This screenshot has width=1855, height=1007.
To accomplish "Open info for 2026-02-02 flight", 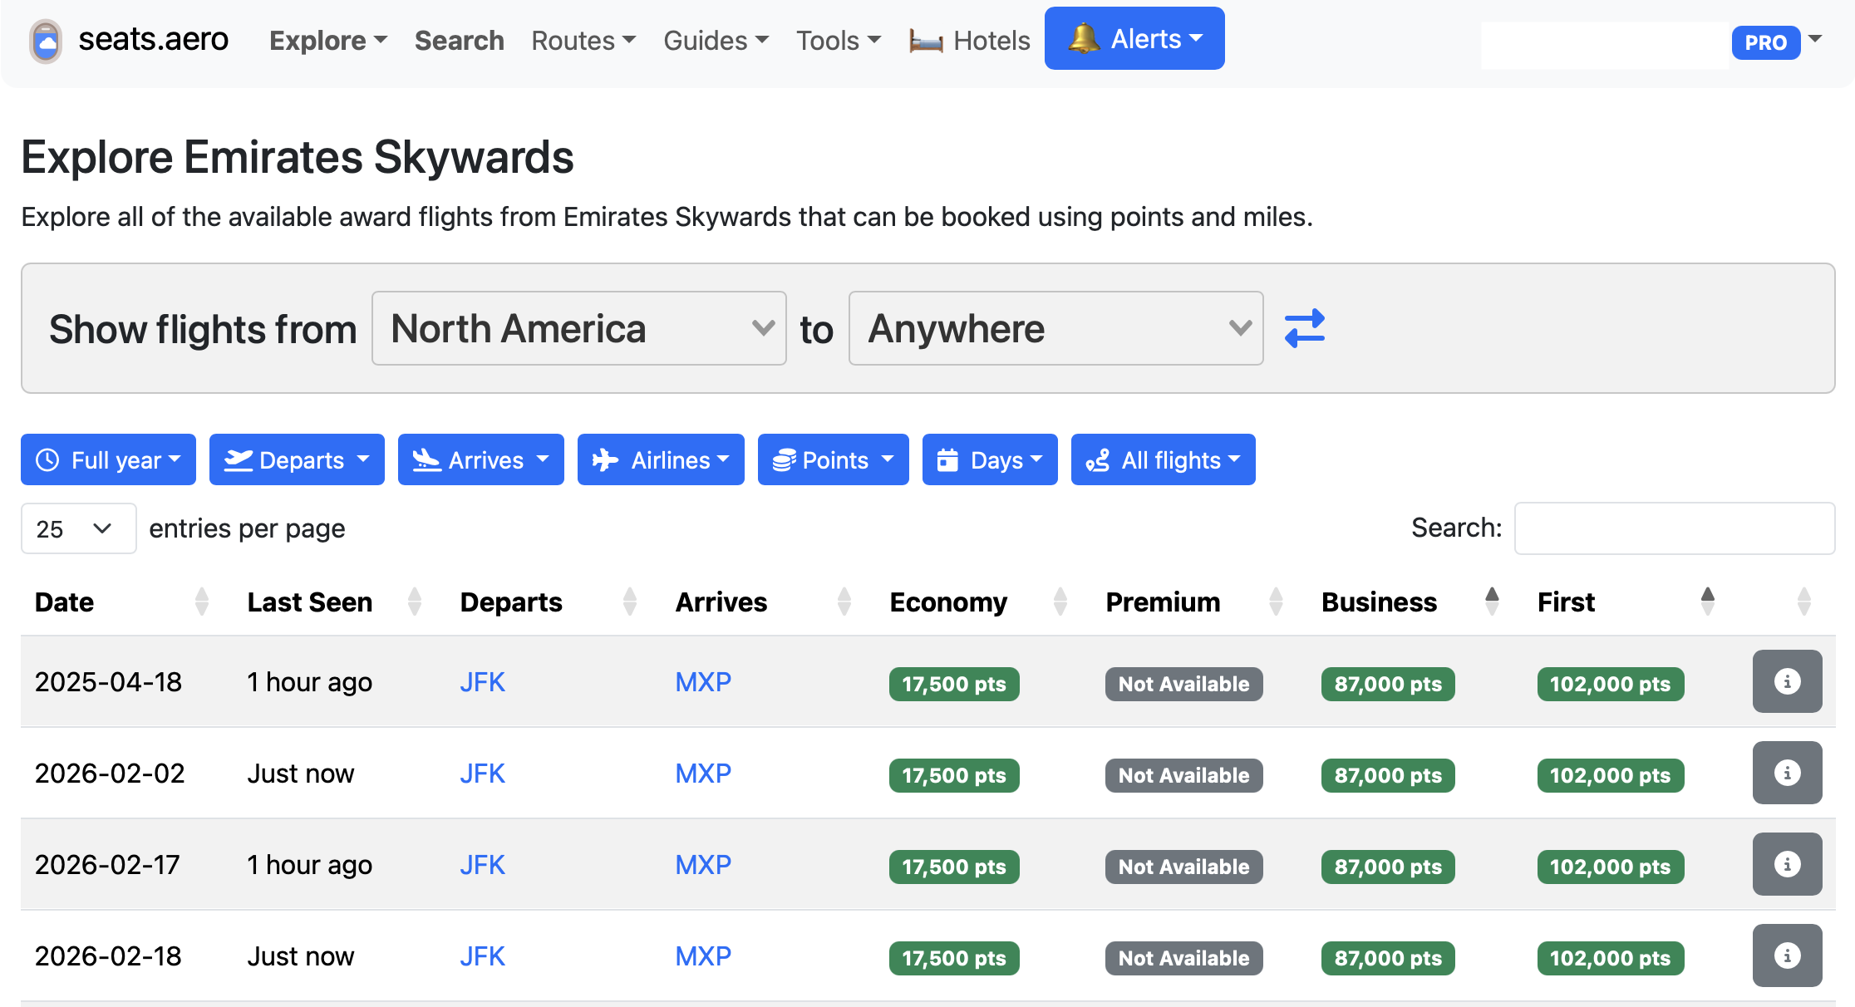I will pyautogui.click(x=1787, y=773).
